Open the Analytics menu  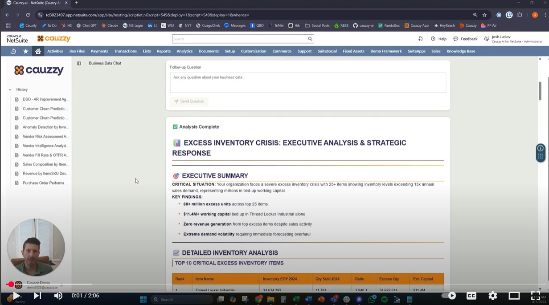[184, 51]
